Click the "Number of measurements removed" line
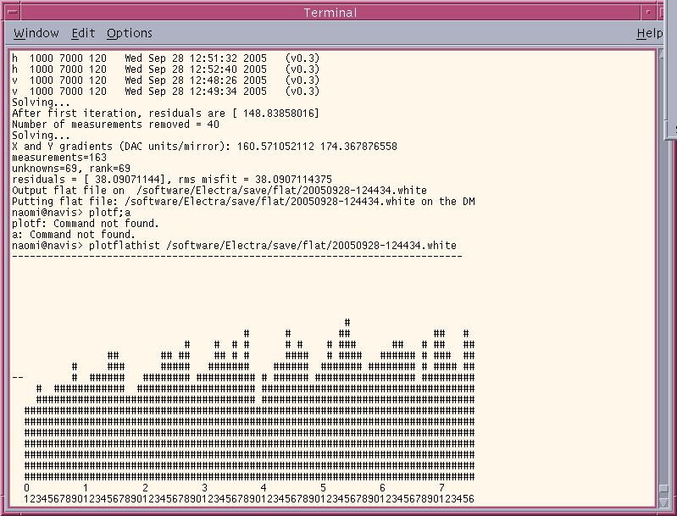 coord(115,125)
